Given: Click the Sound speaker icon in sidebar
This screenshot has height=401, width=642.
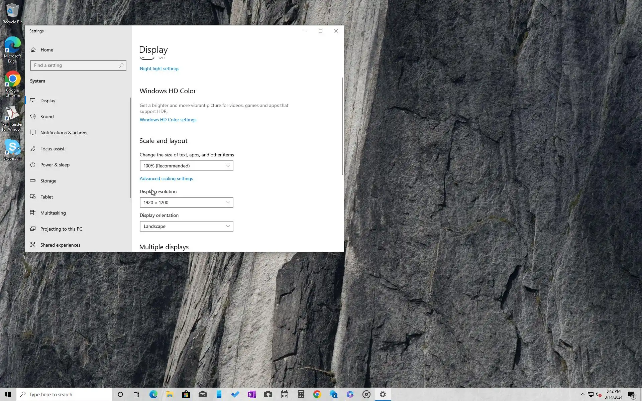Looking at the screenshot, I should tap(33, 117).
